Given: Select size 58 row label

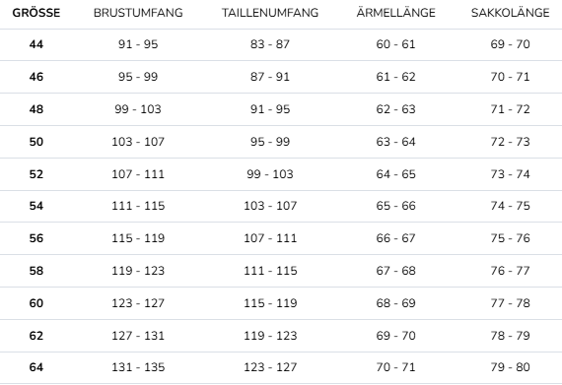Looking at the screenshot, I should (x=36, y=271).
